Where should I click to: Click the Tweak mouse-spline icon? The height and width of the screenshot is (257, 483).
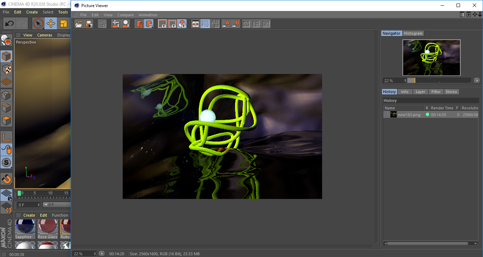[6, 150]
